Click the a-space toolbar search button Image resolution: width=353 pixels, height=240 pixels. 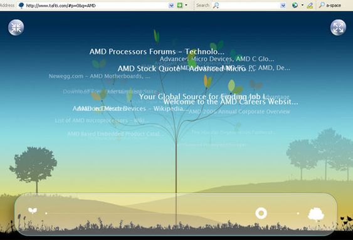coord(330,5)
